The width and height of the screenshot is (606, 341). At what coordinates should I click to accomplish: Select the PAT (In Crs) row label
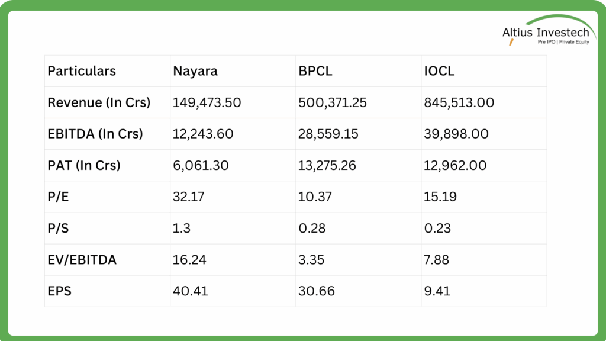(84, 165)
